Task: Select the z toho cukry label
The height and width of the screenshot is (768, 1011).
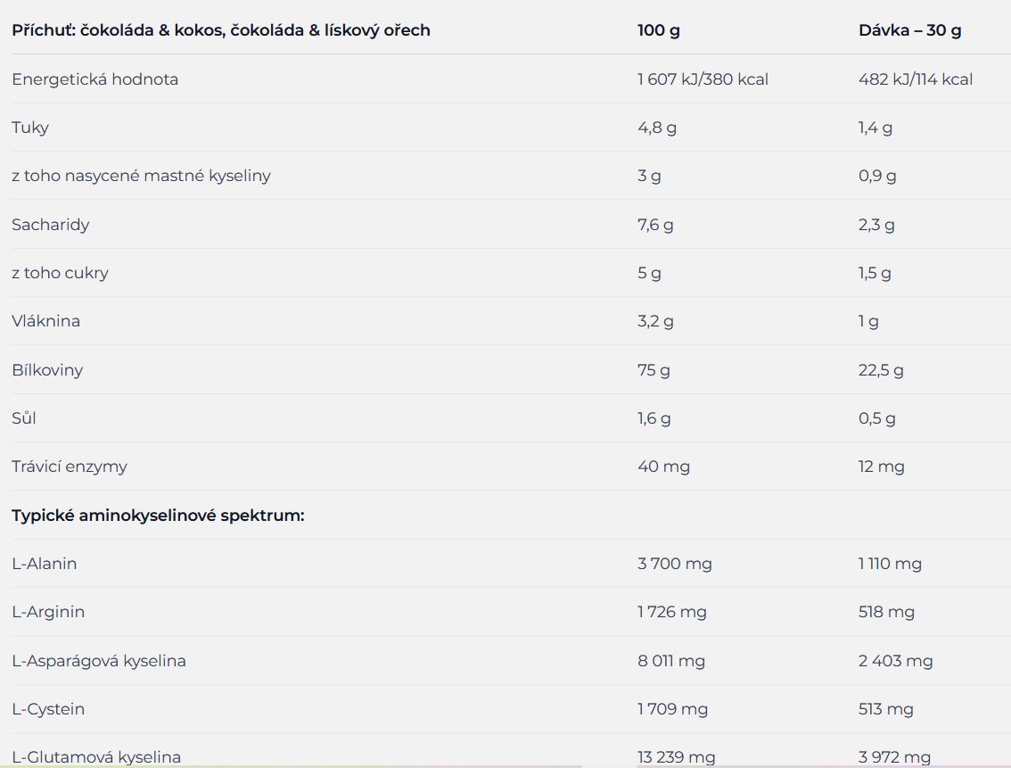Action: coord(60,273)
